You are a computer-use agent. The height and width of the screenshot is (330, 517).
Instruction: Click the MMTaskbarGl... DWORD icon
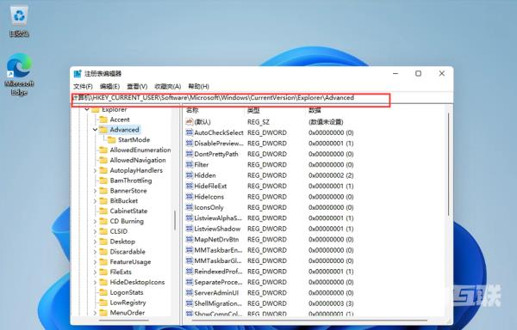click(x=190, y=261)
